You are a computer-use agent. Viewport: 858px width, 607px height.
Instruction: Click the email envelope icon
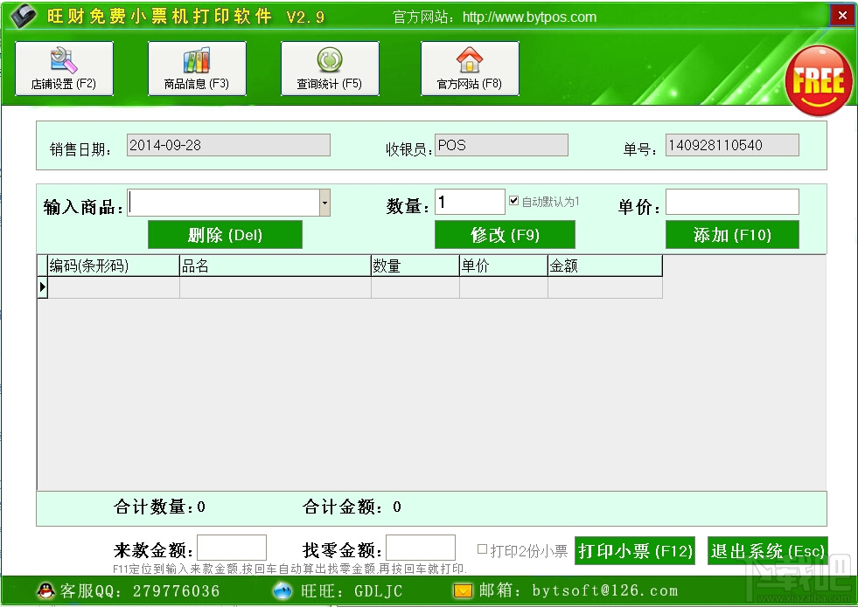point(463,590)
